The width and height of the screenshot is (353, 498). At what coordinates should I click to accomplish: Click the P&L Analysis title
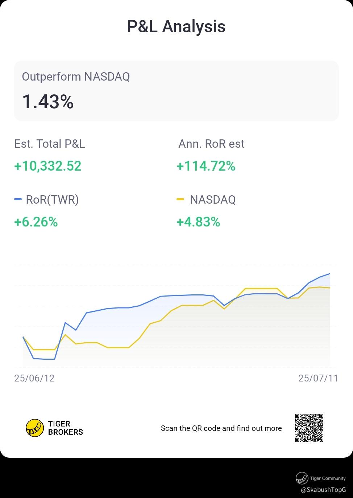[176, 26]
